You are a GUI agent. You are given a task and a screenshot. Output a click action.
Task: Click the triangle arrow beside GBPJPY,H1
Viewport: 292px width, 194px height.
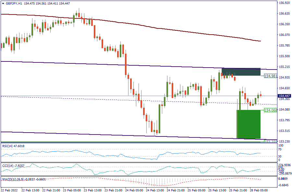[2, 3]
